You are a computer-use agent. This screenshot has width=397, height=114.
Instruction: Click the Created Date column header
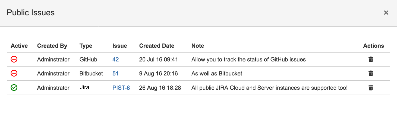tap(157, 46)
